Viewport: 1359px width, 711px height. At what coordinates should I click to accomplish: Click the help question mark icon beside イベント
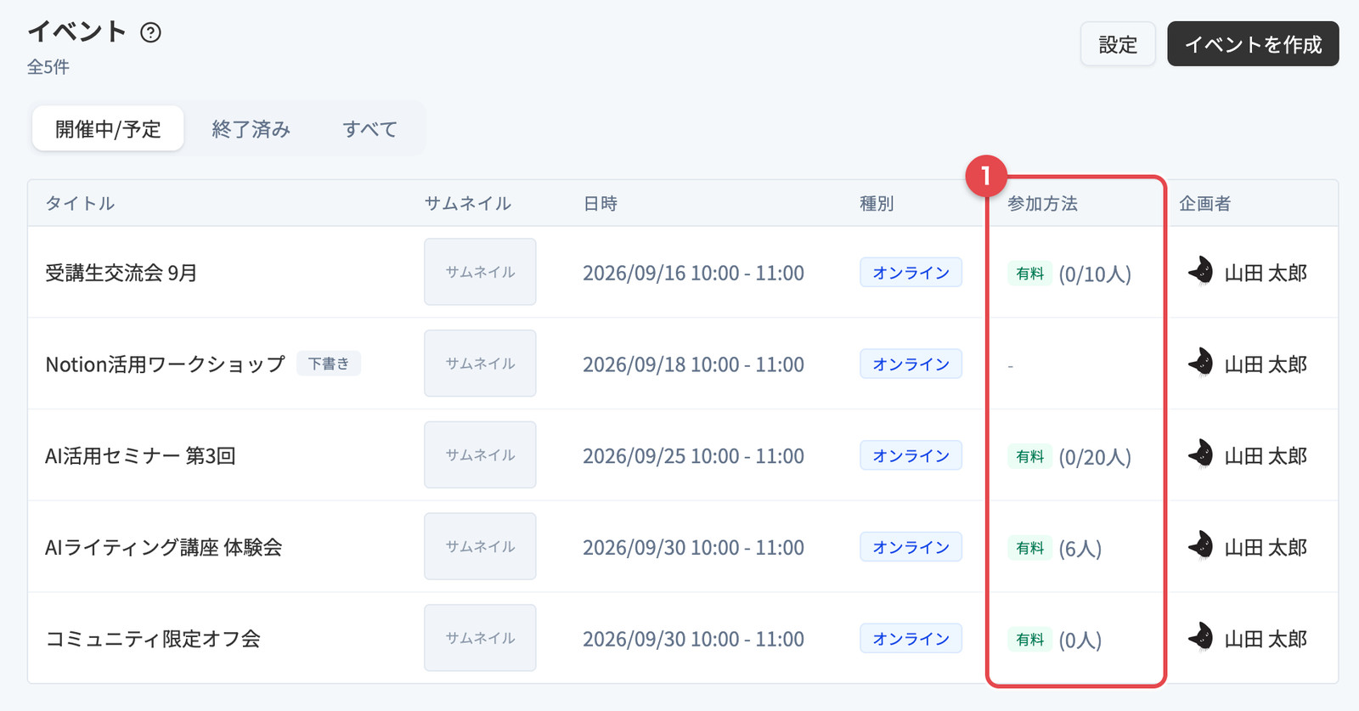[150, 32]
